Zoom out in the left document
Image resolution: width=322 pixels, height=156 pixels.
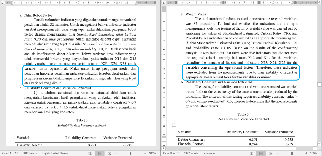coord(116,153)
